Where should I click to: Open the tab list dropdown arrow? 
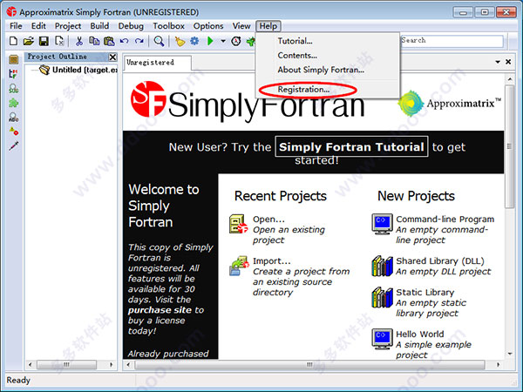(498, 62)
